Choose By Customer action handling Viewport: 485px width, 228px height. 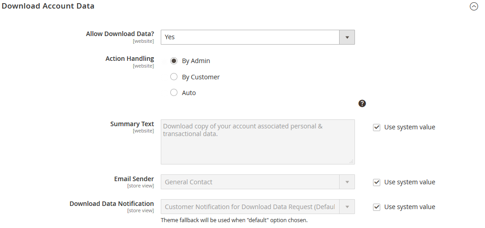(x=174, y=77)
